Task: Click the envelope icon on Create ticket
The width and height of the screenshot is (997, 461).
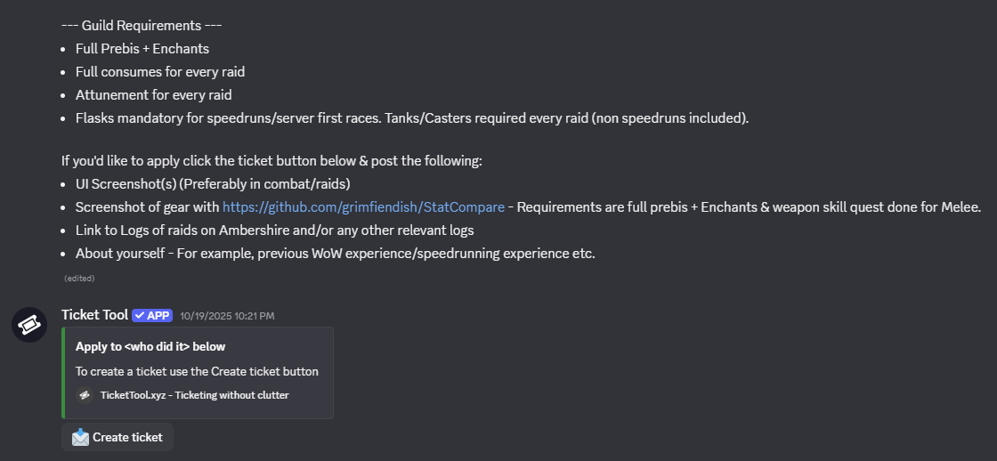Action: 80,438
